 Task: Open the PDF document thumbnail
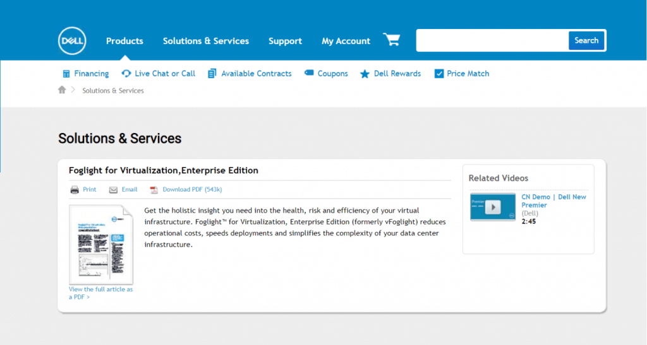coord(101,245)
